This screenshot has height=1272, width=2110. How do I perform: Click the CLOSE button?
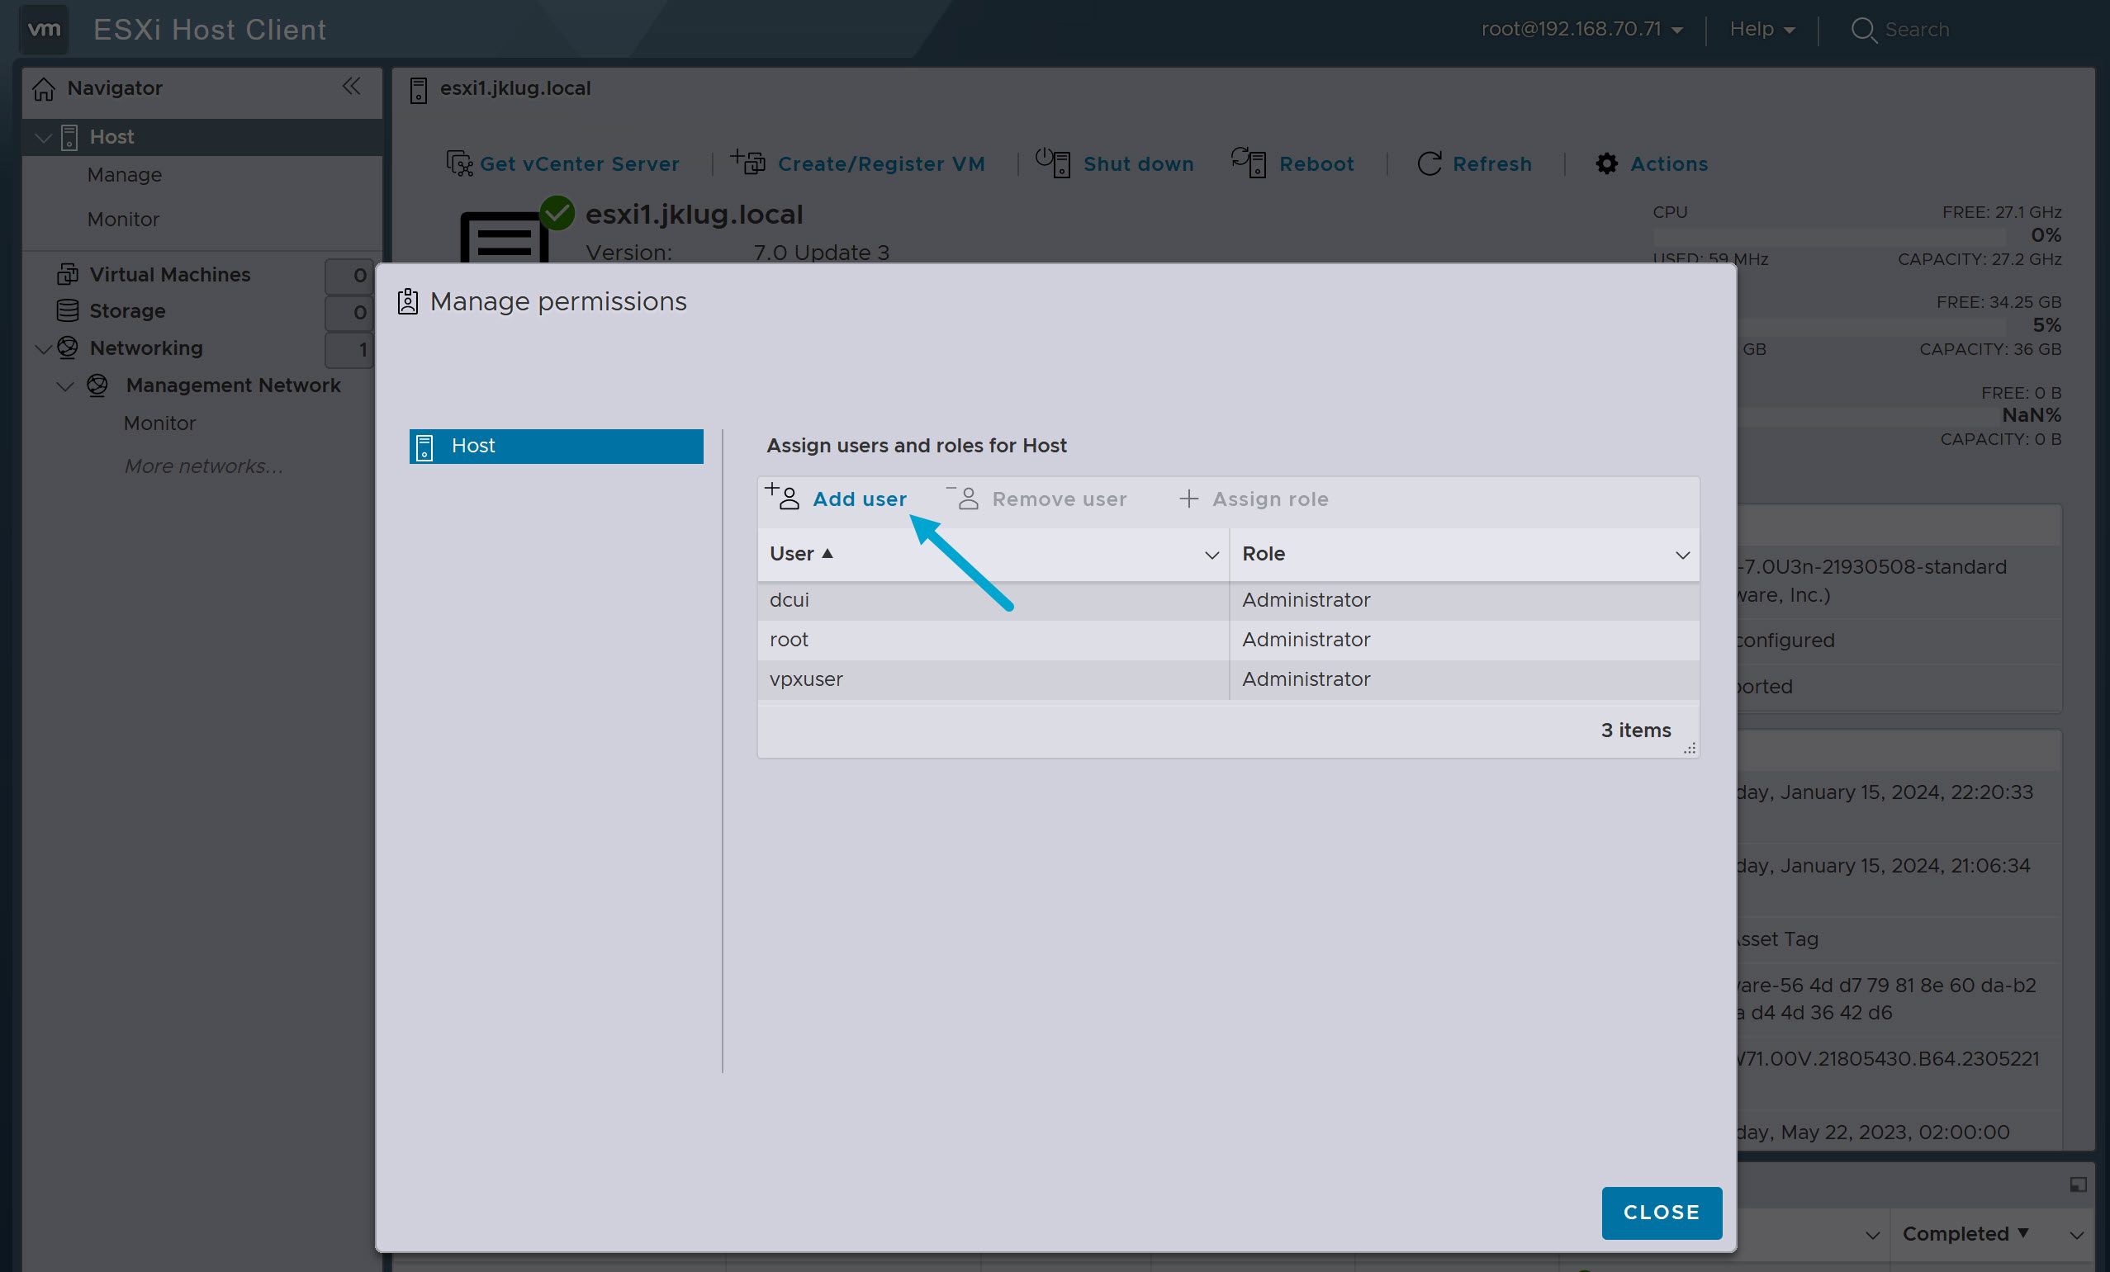pos(1662,1212)
